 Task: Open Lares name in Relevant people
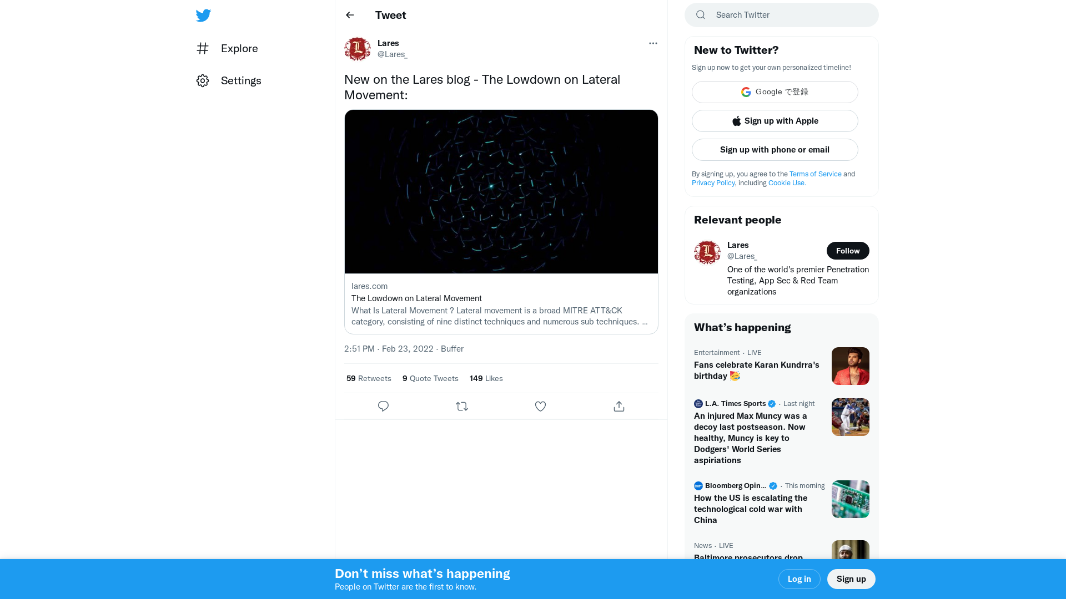738,245
